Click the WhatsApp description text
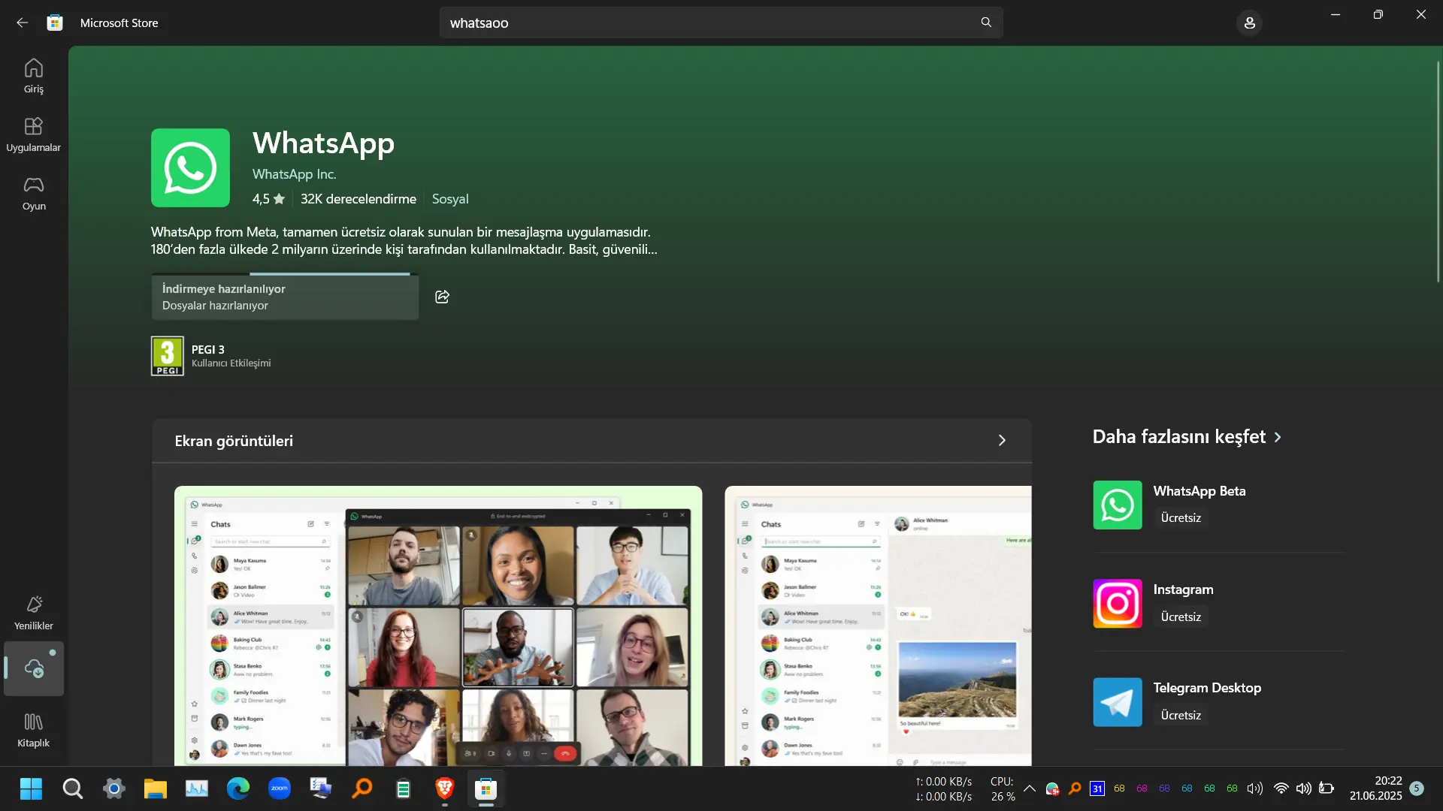This screenshot has width=1443, height=811. point(404,241)
